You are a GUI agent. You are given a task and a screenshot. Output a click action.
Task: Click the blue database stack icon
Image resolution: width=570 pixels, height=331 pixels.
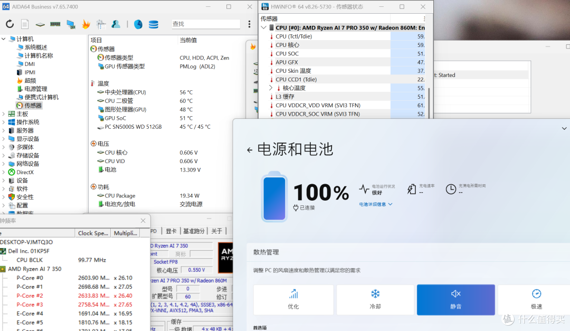[154, 24]
